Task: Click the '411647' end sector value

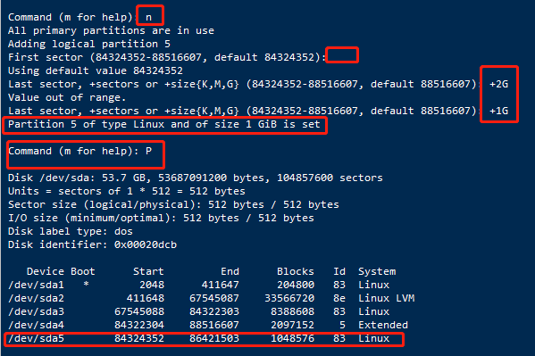Action: click(x=221, y=285)
